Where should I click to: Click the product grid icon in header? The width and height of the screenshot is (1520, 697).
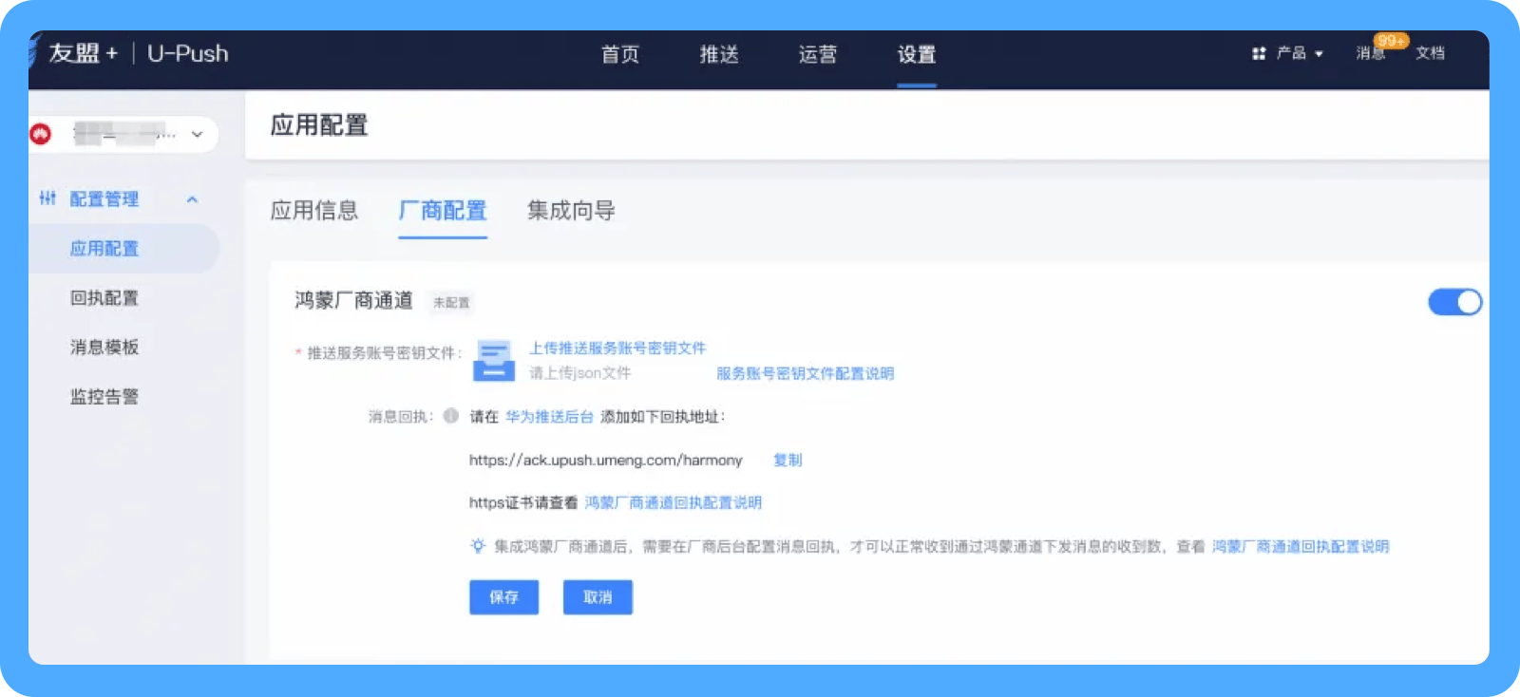click(1259, 54)
